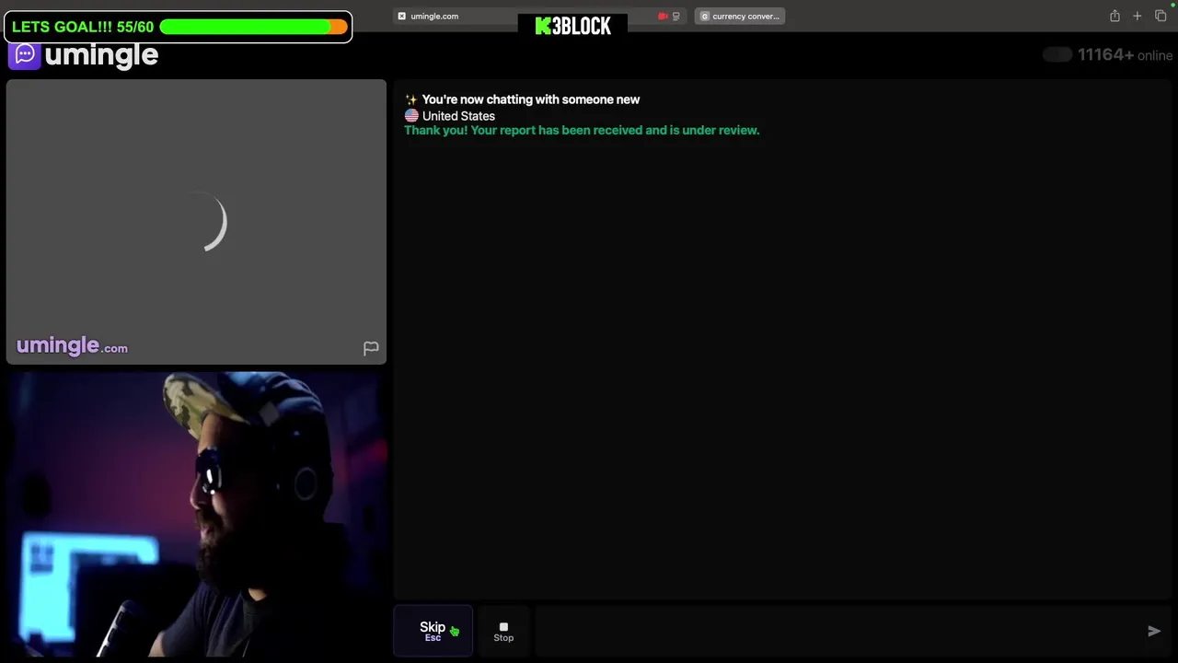Click the send message arrow icon
This screenshot has height=663, width=1178.
pos(1154,631)
